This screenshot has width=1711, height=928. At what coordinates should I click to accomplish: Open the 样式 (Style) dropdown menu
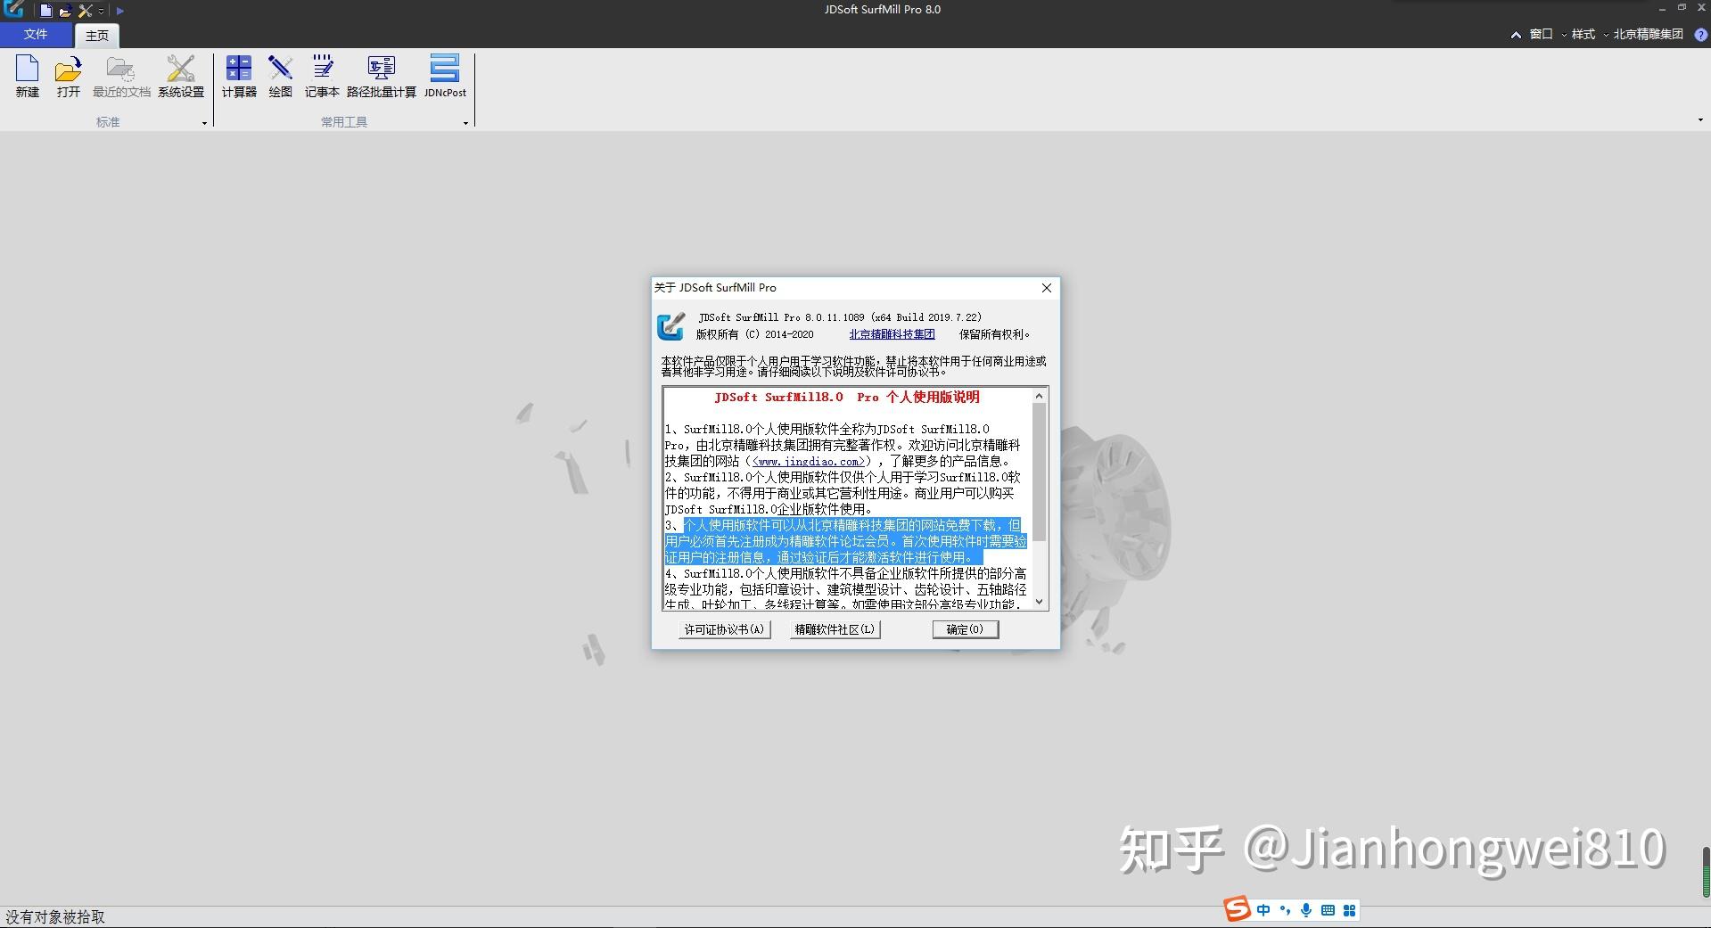1588,35
